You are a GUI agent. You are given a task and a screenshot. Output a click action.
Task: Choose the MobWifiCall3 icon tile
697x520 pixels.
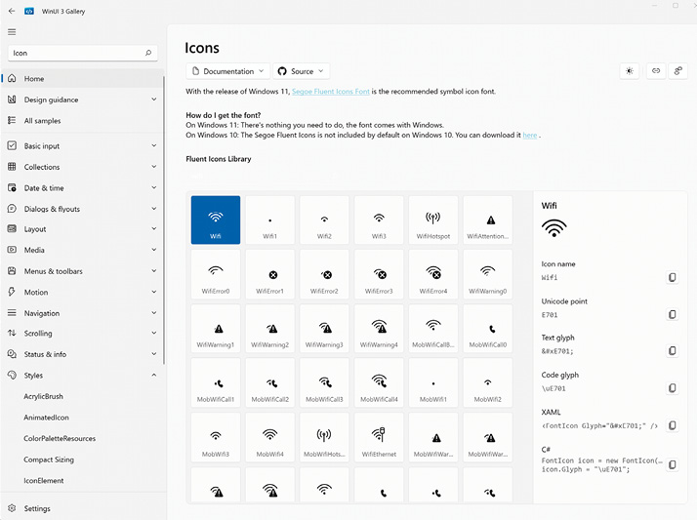324,382
